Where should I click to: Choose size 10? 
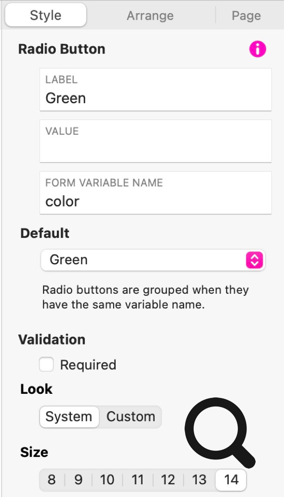107,480
